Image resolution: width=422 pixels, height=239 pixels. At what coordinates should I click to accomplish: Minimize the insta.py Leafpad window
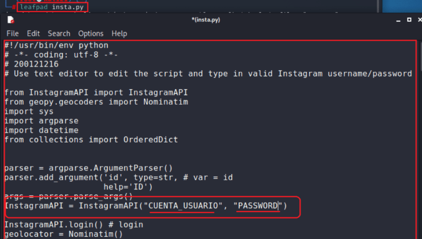point(398,20)
